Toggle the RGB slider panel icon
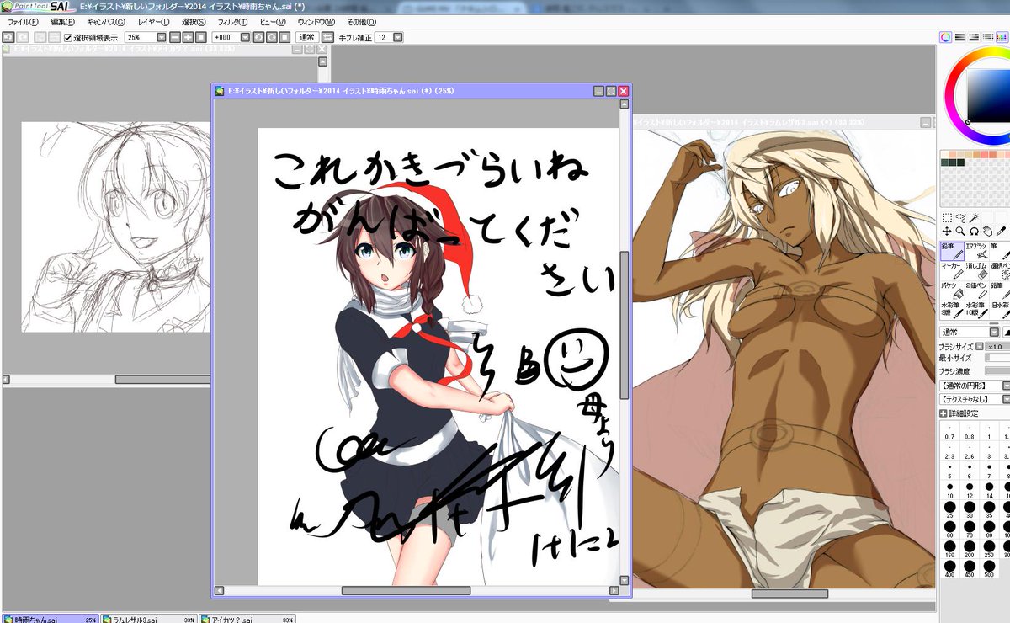Viewport: 1010px width, 623px height. [958, 37]
